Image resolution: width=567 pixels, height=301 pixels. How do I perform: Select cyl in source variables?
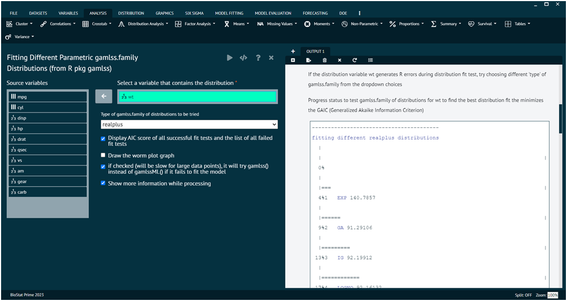(47, 107)
